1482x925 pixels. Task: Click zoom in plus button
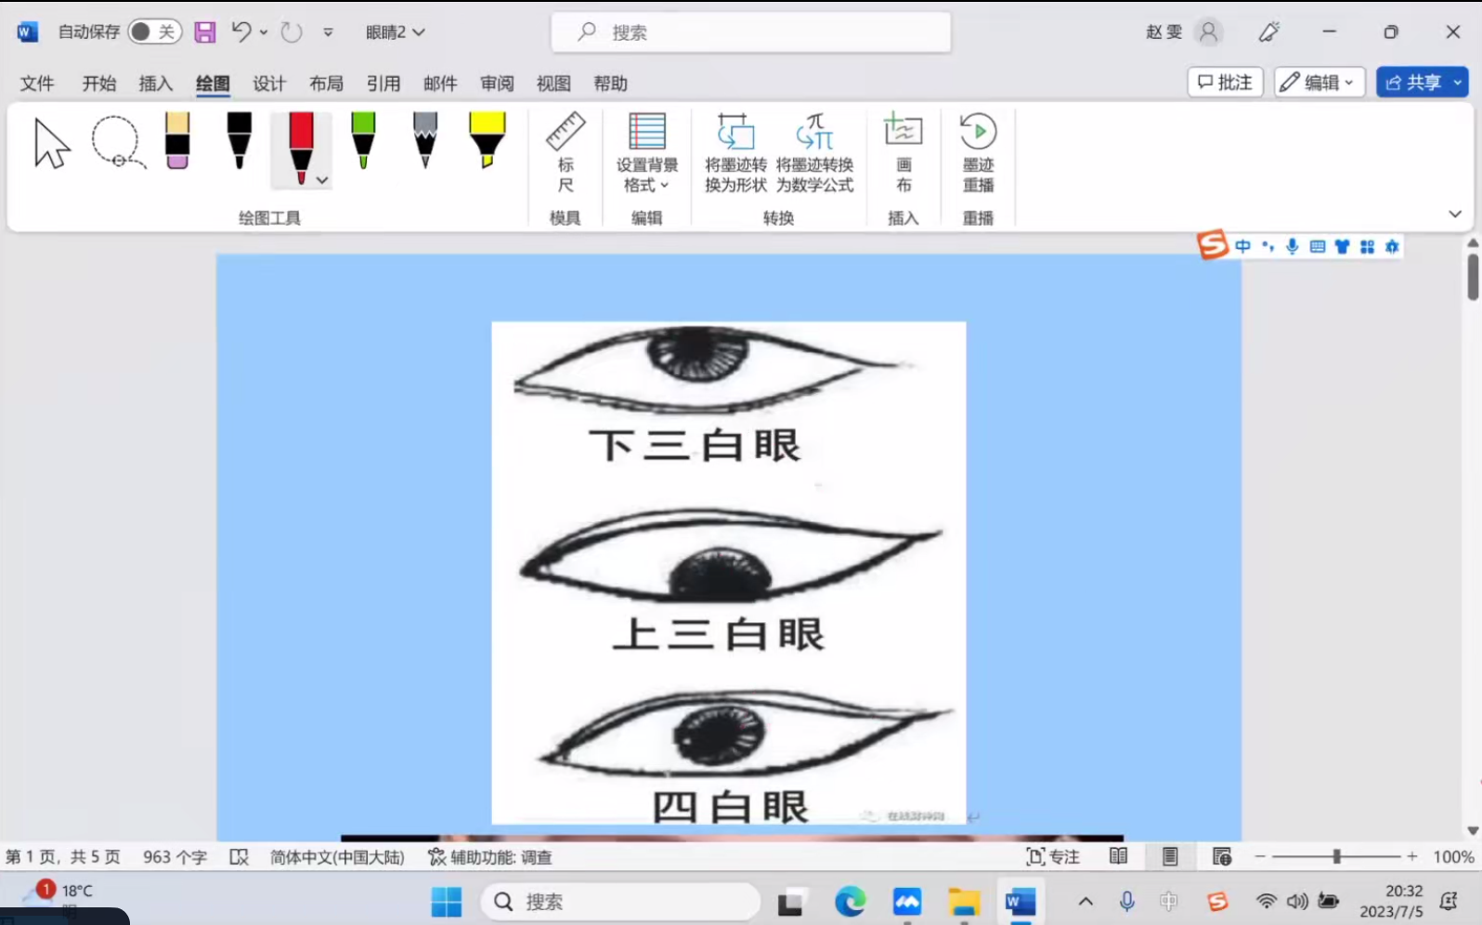click(1412, 857)
